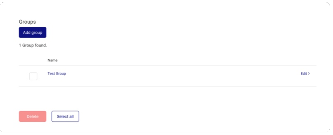Image resolution: width=333 pixels, height=135 pixels.
Task: Click the '1 Group found.' status text
Action: pos(33,45)
